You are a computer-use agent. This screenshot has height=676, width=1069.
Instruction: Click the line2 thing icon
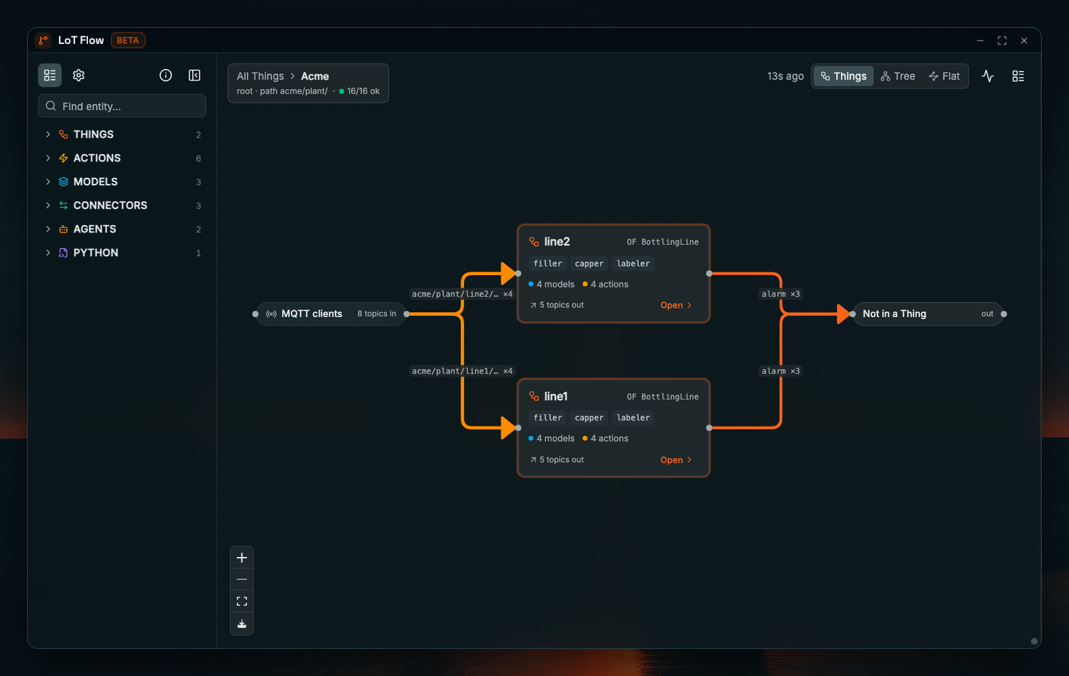(534, 241)
